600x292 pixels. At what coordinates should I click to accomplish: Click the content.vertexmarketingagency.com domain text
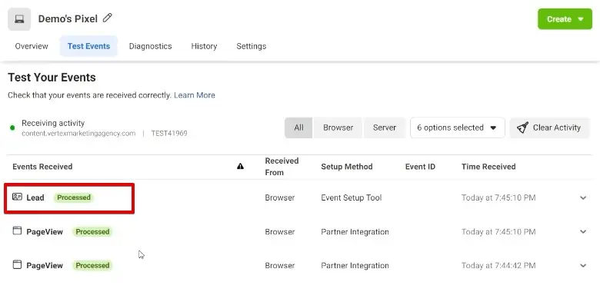coord(78,134)
